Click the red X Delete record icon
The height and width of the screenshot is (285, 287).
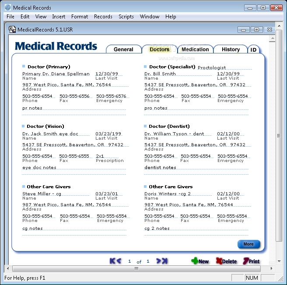coord(219,261)
